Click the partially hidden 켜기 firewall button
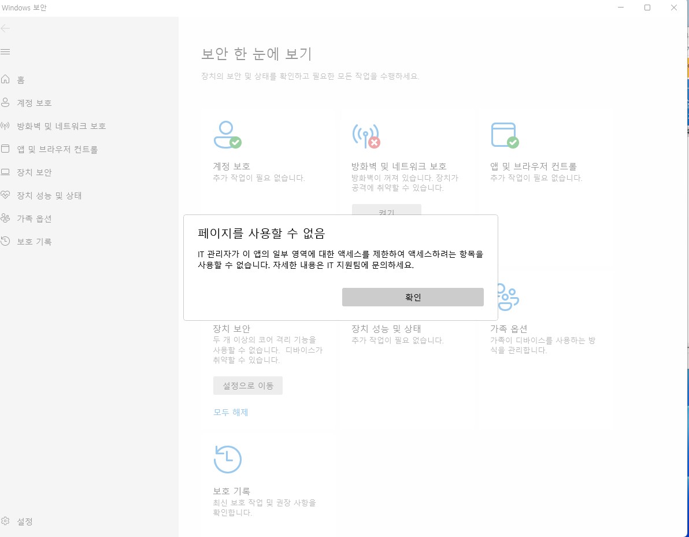Screen dimensions: 689x537 [x=386, y=210]
